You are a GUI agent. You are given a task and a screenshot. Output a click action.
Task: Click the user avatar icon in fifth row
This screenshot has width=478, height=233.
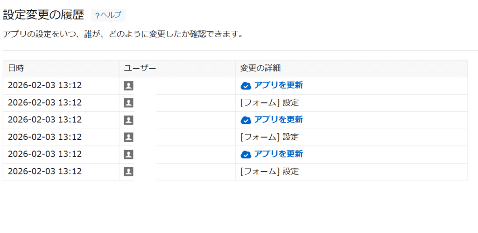[129, 154]
